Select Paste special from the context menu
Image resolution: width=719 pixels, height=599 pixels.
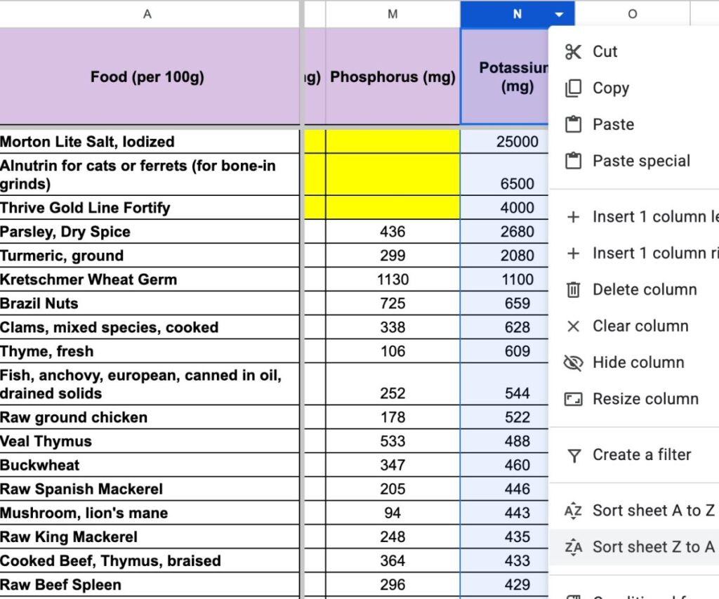(x=641, y=161)
